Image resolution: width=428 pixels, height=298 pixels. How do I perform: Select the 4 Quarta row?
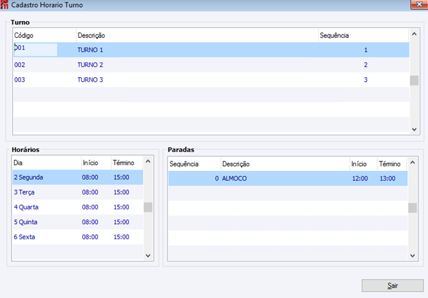pos(78,207)
